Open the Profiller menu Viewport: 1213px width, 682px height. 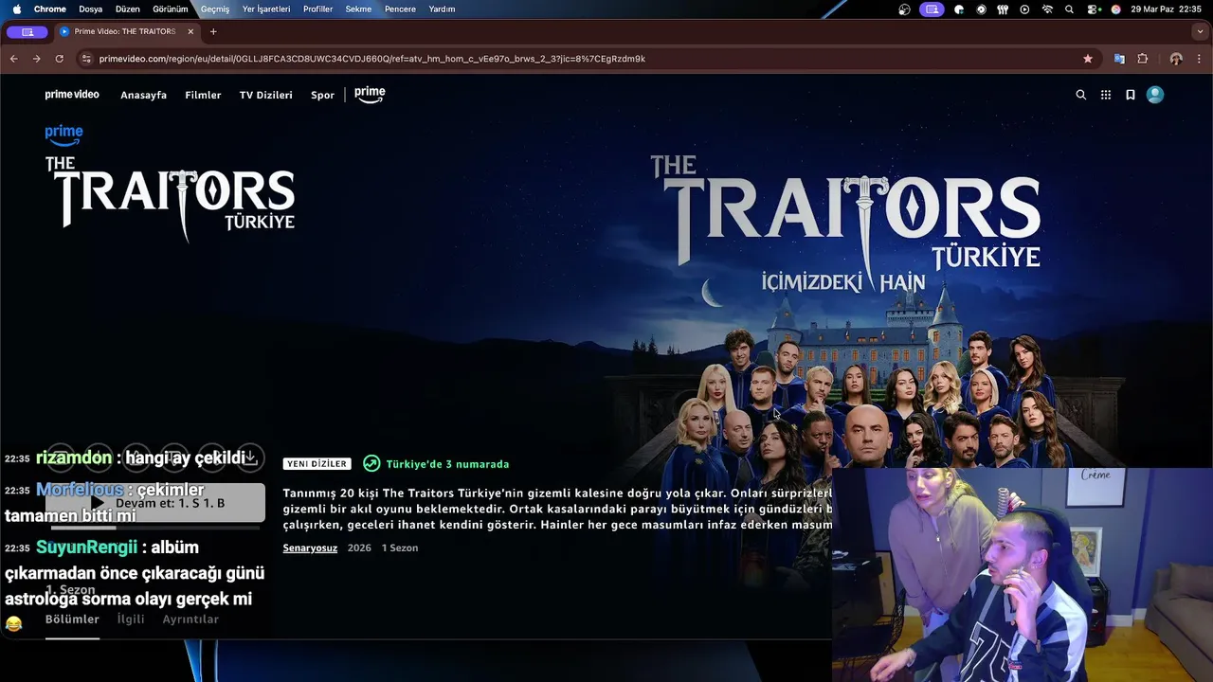point(317,9)
